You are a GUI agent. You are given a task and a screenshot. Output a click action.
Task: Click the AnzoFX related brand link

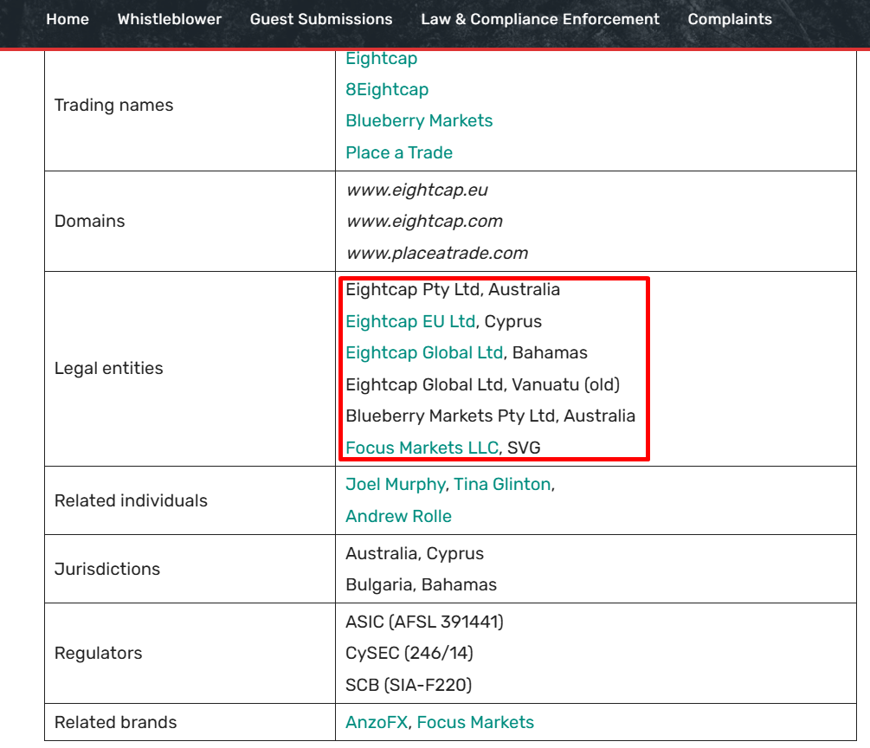pyautogui.click(x=377, y=723)
